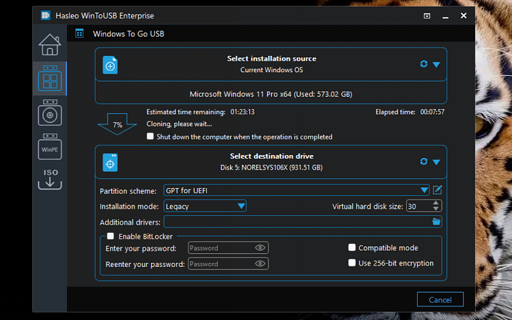The width and height of the screenshot is (512, 320).
Task: Reveal the Enter your password field text
Action: tap(260, 248)
